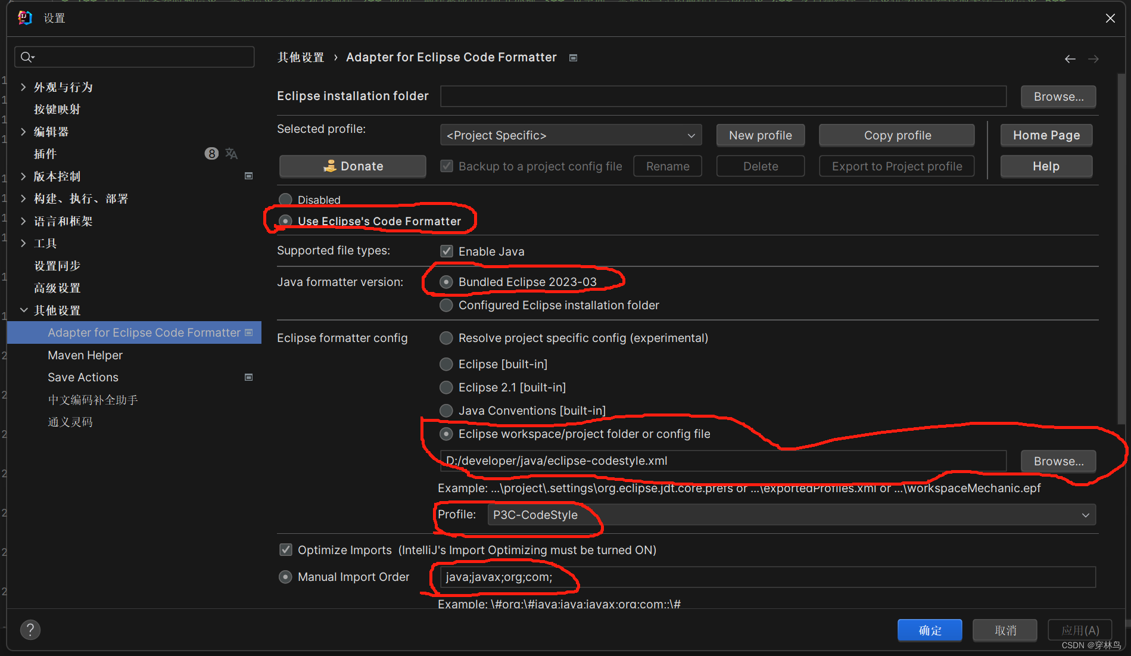Click the Donate button
The height and width of the screenshot is (656, 1131).
pos(353,166)
